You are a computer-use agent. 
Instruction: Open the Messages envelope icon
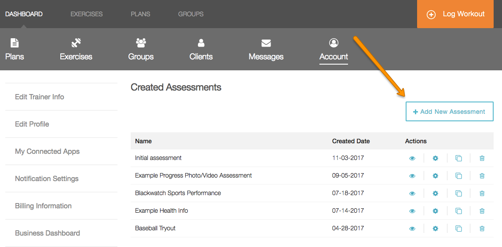pyautogui.click(x=266, y=43)
